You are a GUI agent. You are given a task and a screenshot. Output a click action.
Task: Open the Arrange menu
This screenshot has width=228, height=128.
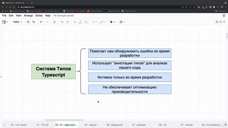(28, 16)
